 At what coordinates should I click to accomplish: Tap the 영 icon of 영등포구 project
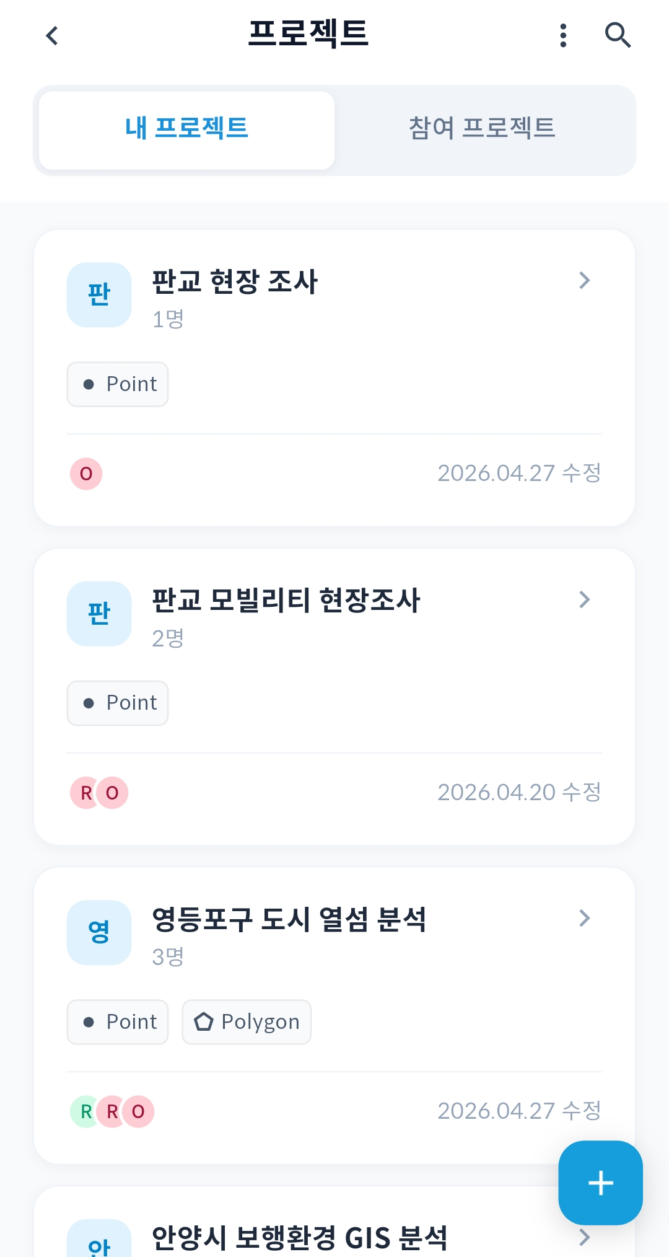99,932
